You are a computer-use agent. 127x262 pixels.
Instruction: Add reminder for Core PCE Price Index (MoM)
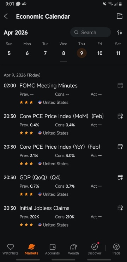[x=120, y=116]
